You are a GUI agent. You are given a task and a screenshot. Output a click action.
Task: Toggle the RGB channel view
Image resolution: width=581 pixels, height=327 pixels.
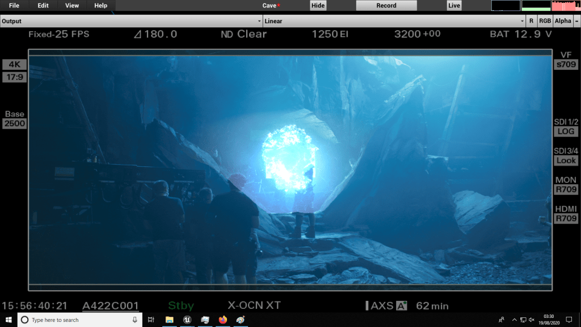545,21
